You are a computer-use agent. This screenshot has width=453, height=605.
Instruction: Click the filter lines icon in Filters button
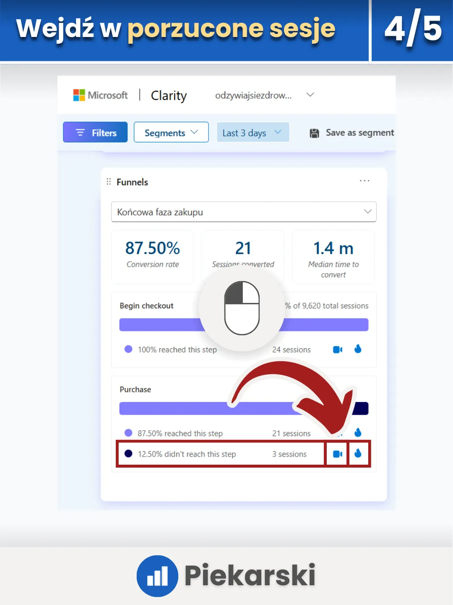tap(80, 132)
